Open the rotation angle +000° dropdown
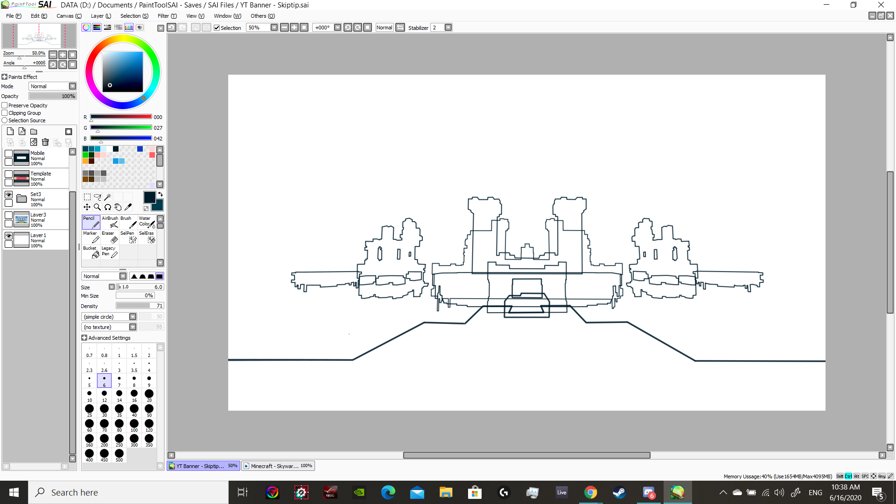 pos(337,28)
